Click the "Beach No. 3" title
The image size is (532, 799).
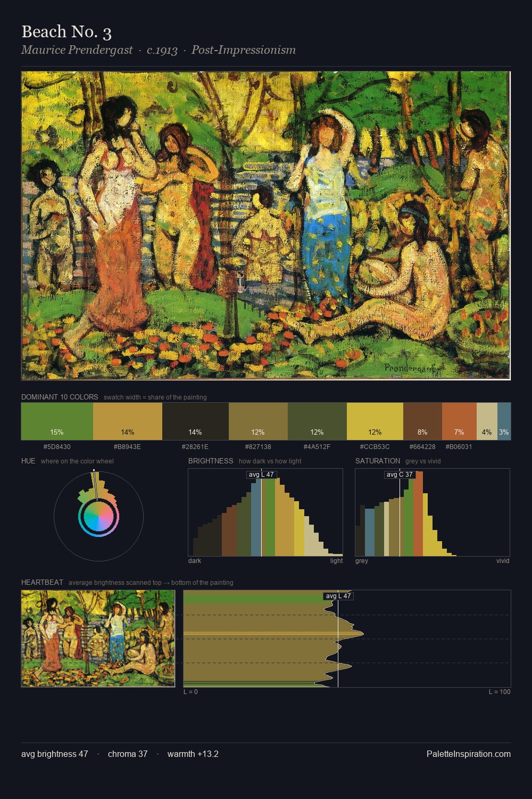click(x=66, y=32)
